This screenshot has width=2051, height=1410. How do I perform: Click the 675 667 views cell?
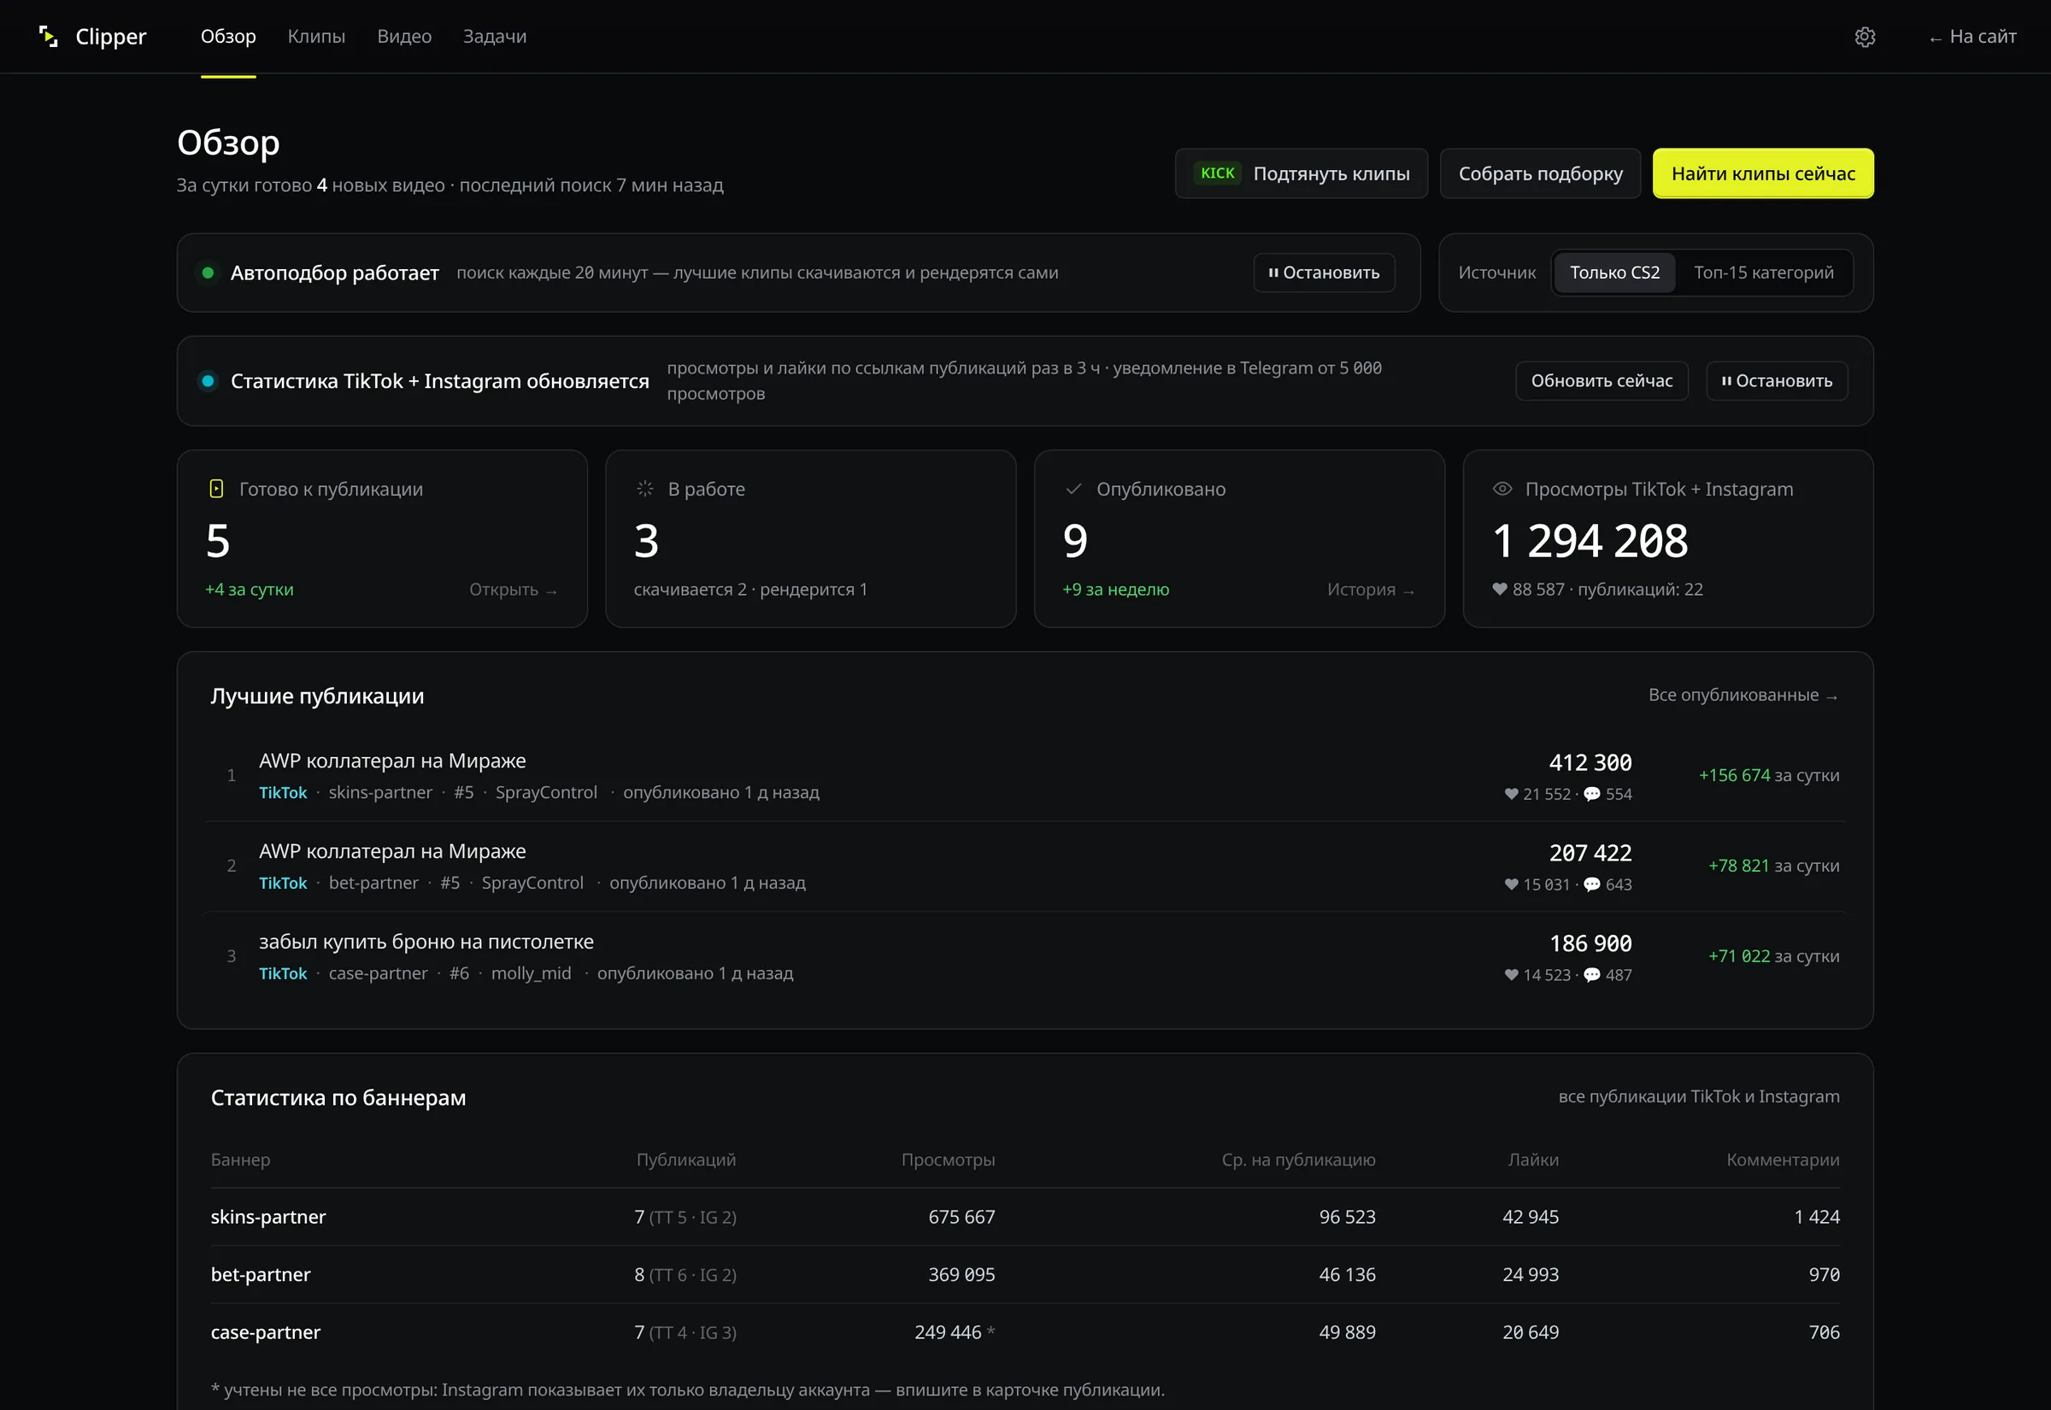(961, 1217)
